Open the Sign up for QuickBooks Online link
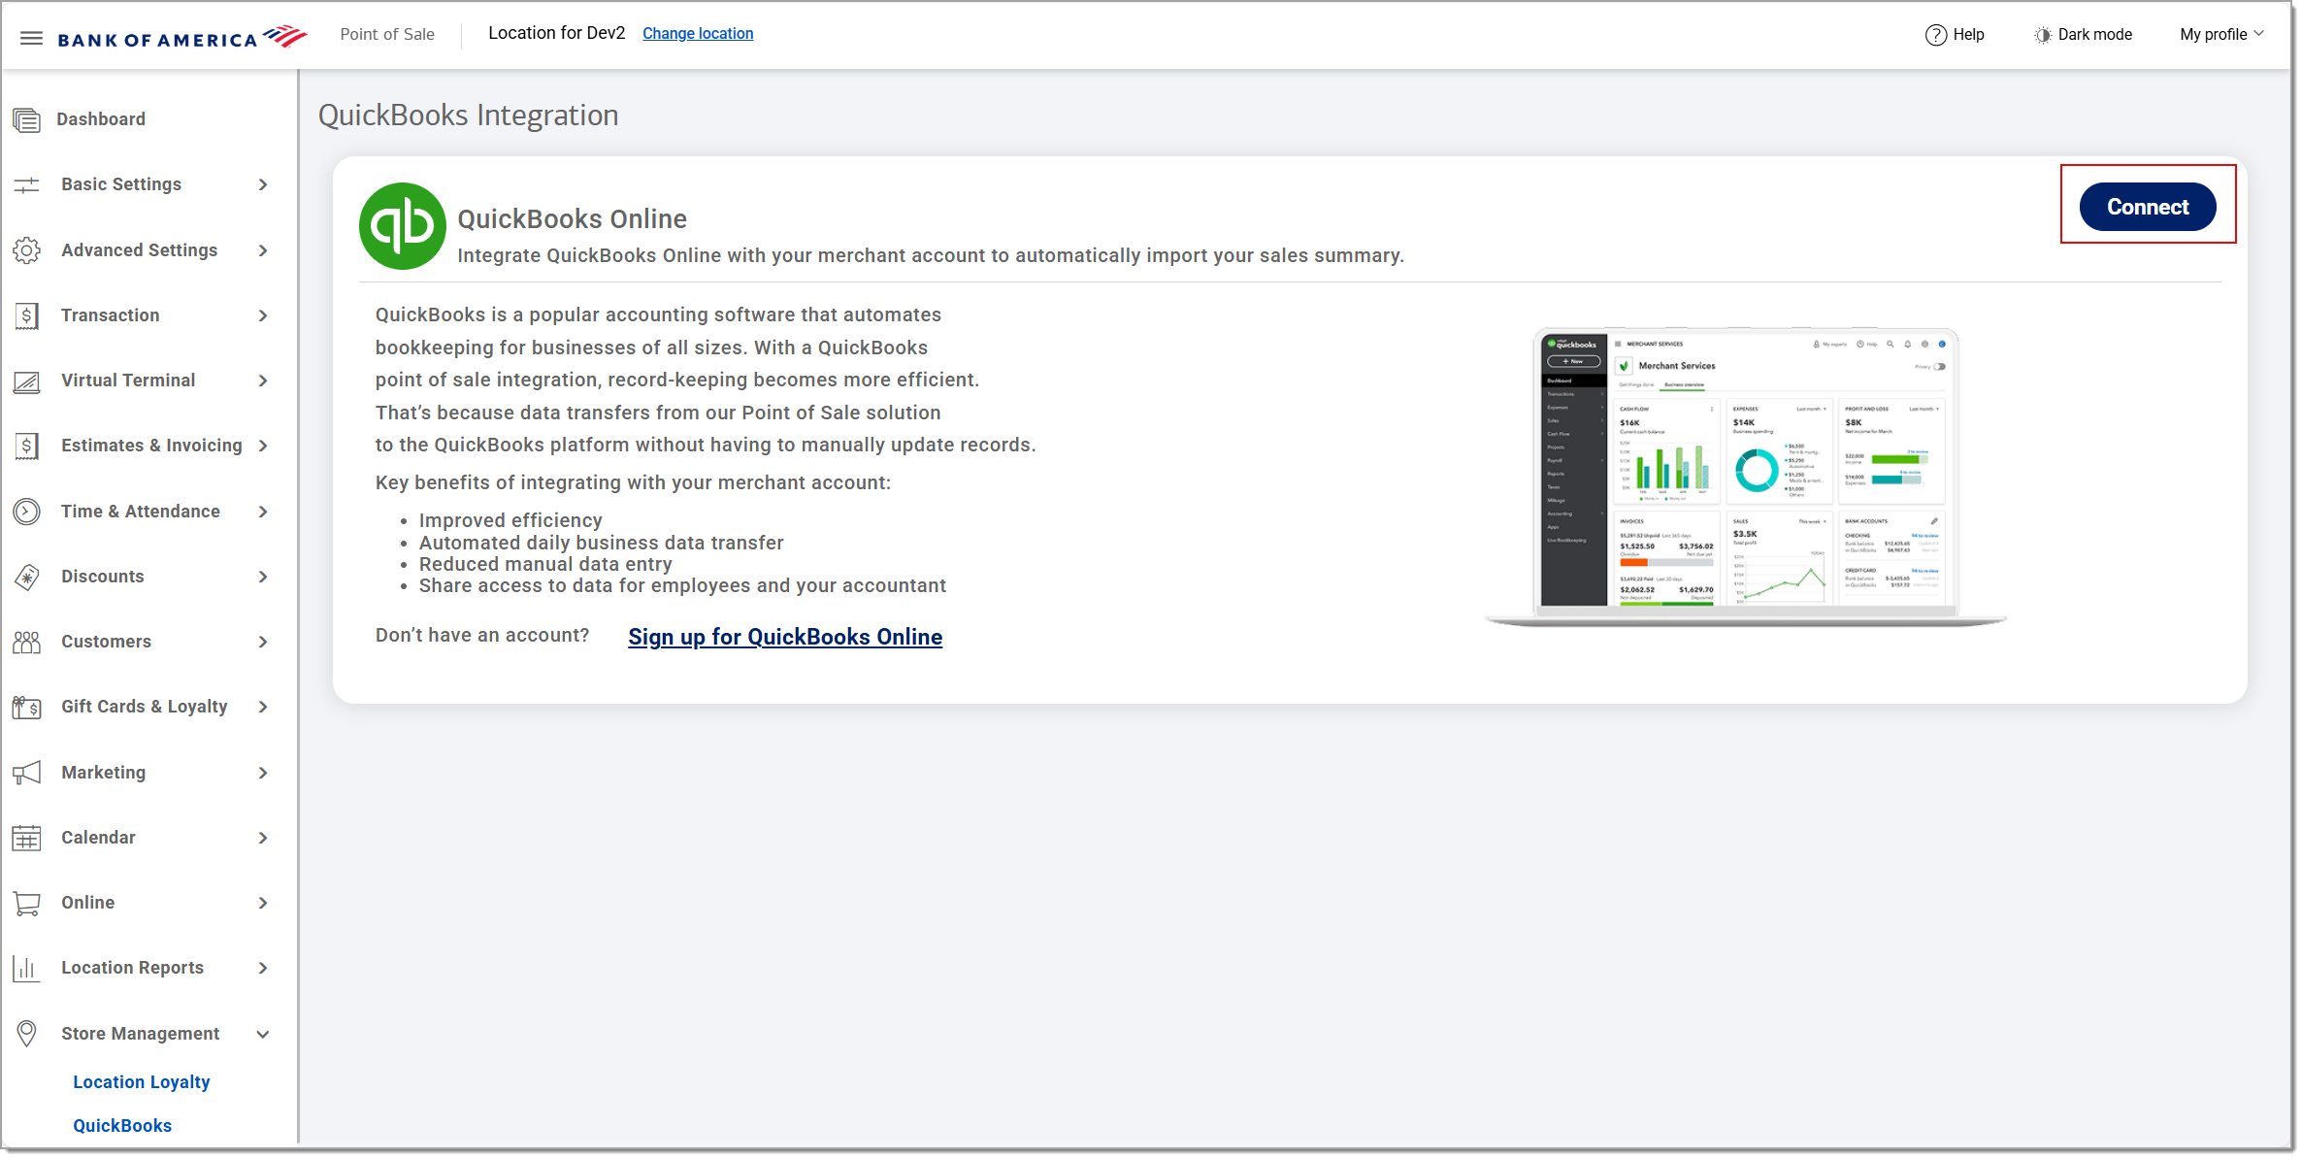Viewport: 2302px width, 1159px height. pyautogui.click(x=784, y=637)
